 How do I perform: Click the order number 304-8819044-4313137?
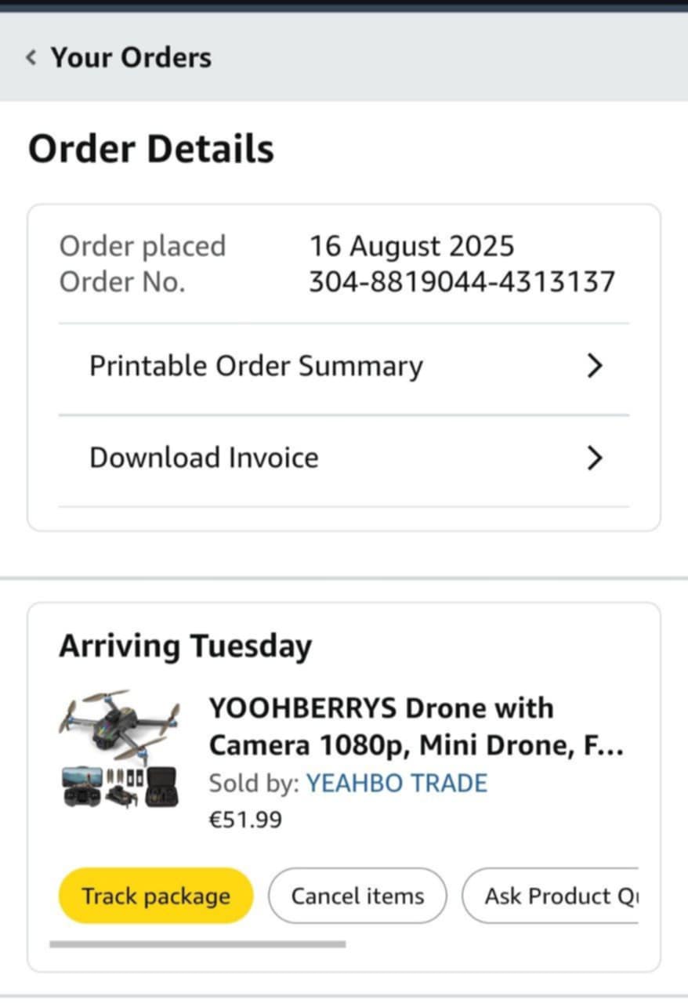pyautogui.click(x=462, y=281)
